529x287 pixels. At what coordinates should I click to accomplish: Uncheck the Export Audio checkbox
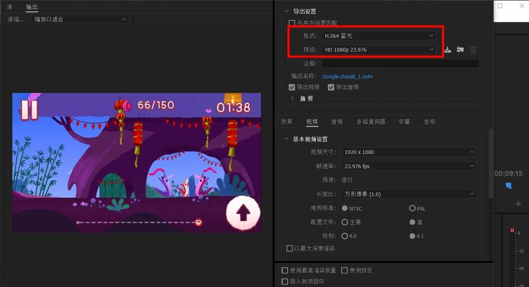click(x=331, y=87)
